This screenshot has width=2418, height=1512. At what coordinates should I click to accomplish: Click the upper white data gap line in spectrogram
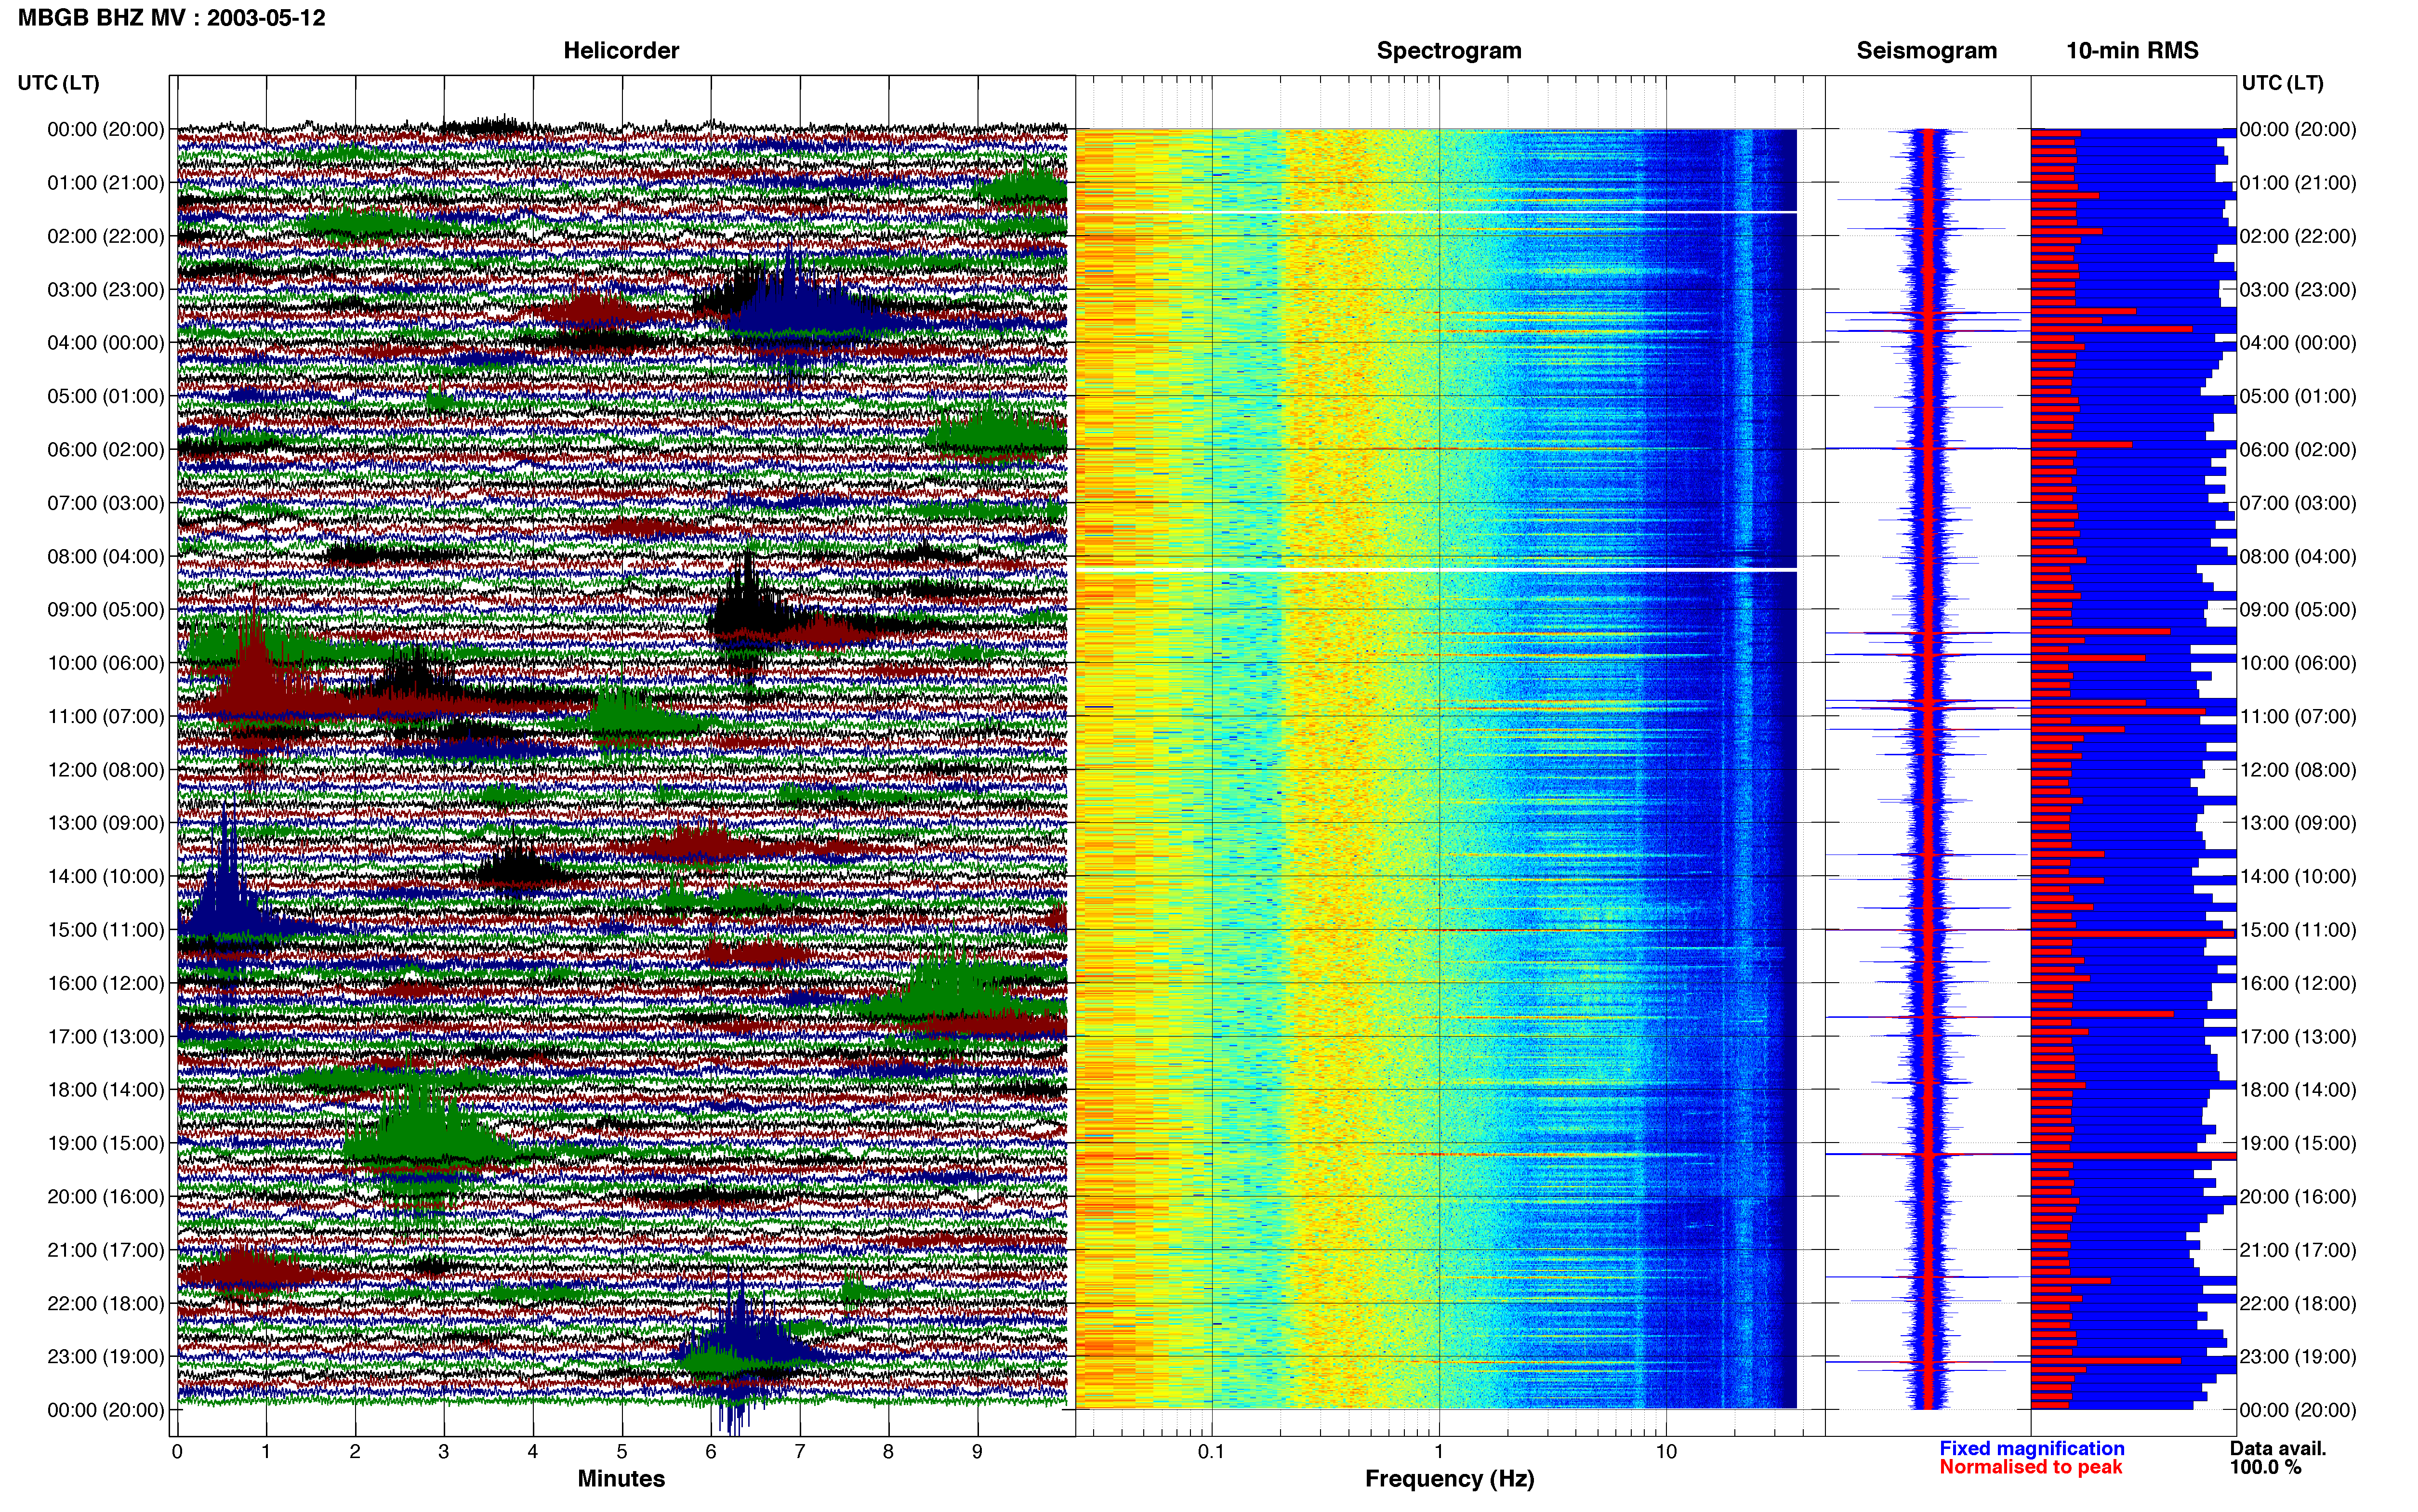coord(1436,212)
